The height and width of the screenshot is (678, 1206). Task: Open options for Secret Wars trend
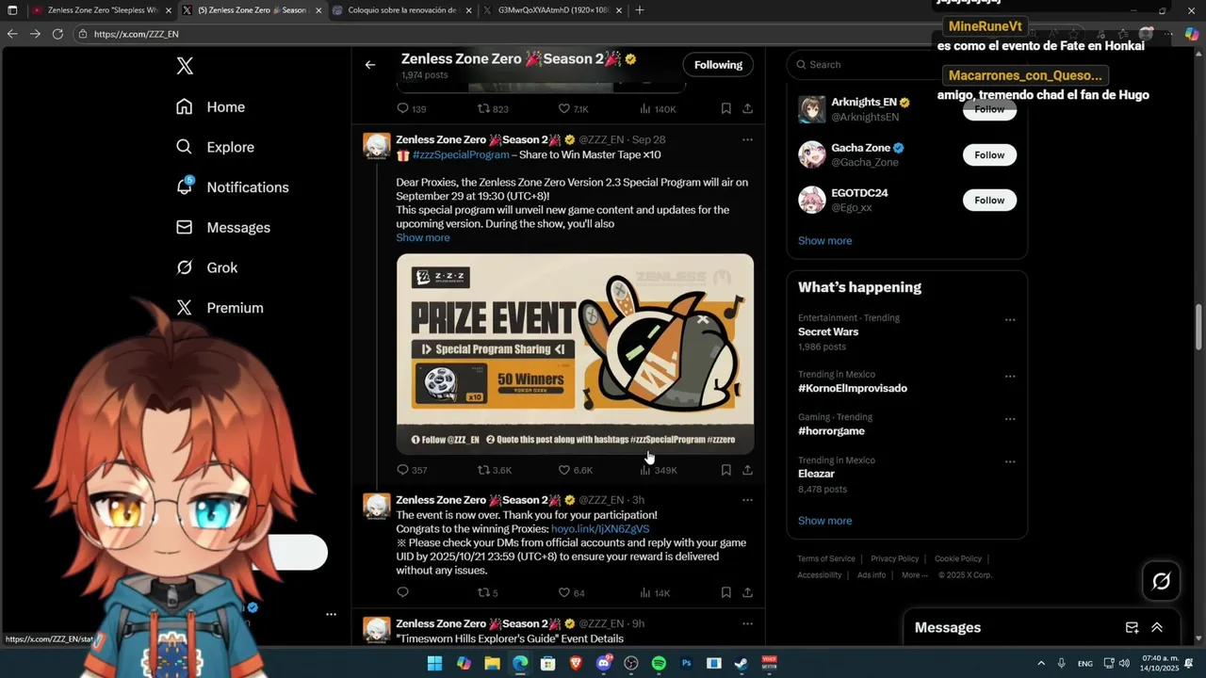(x=1010, y=320)
